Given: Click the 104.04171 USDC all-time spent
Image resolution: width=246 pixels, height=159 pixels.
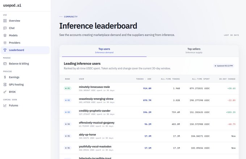Looking at the screenshot, I should tap(200, 136).
